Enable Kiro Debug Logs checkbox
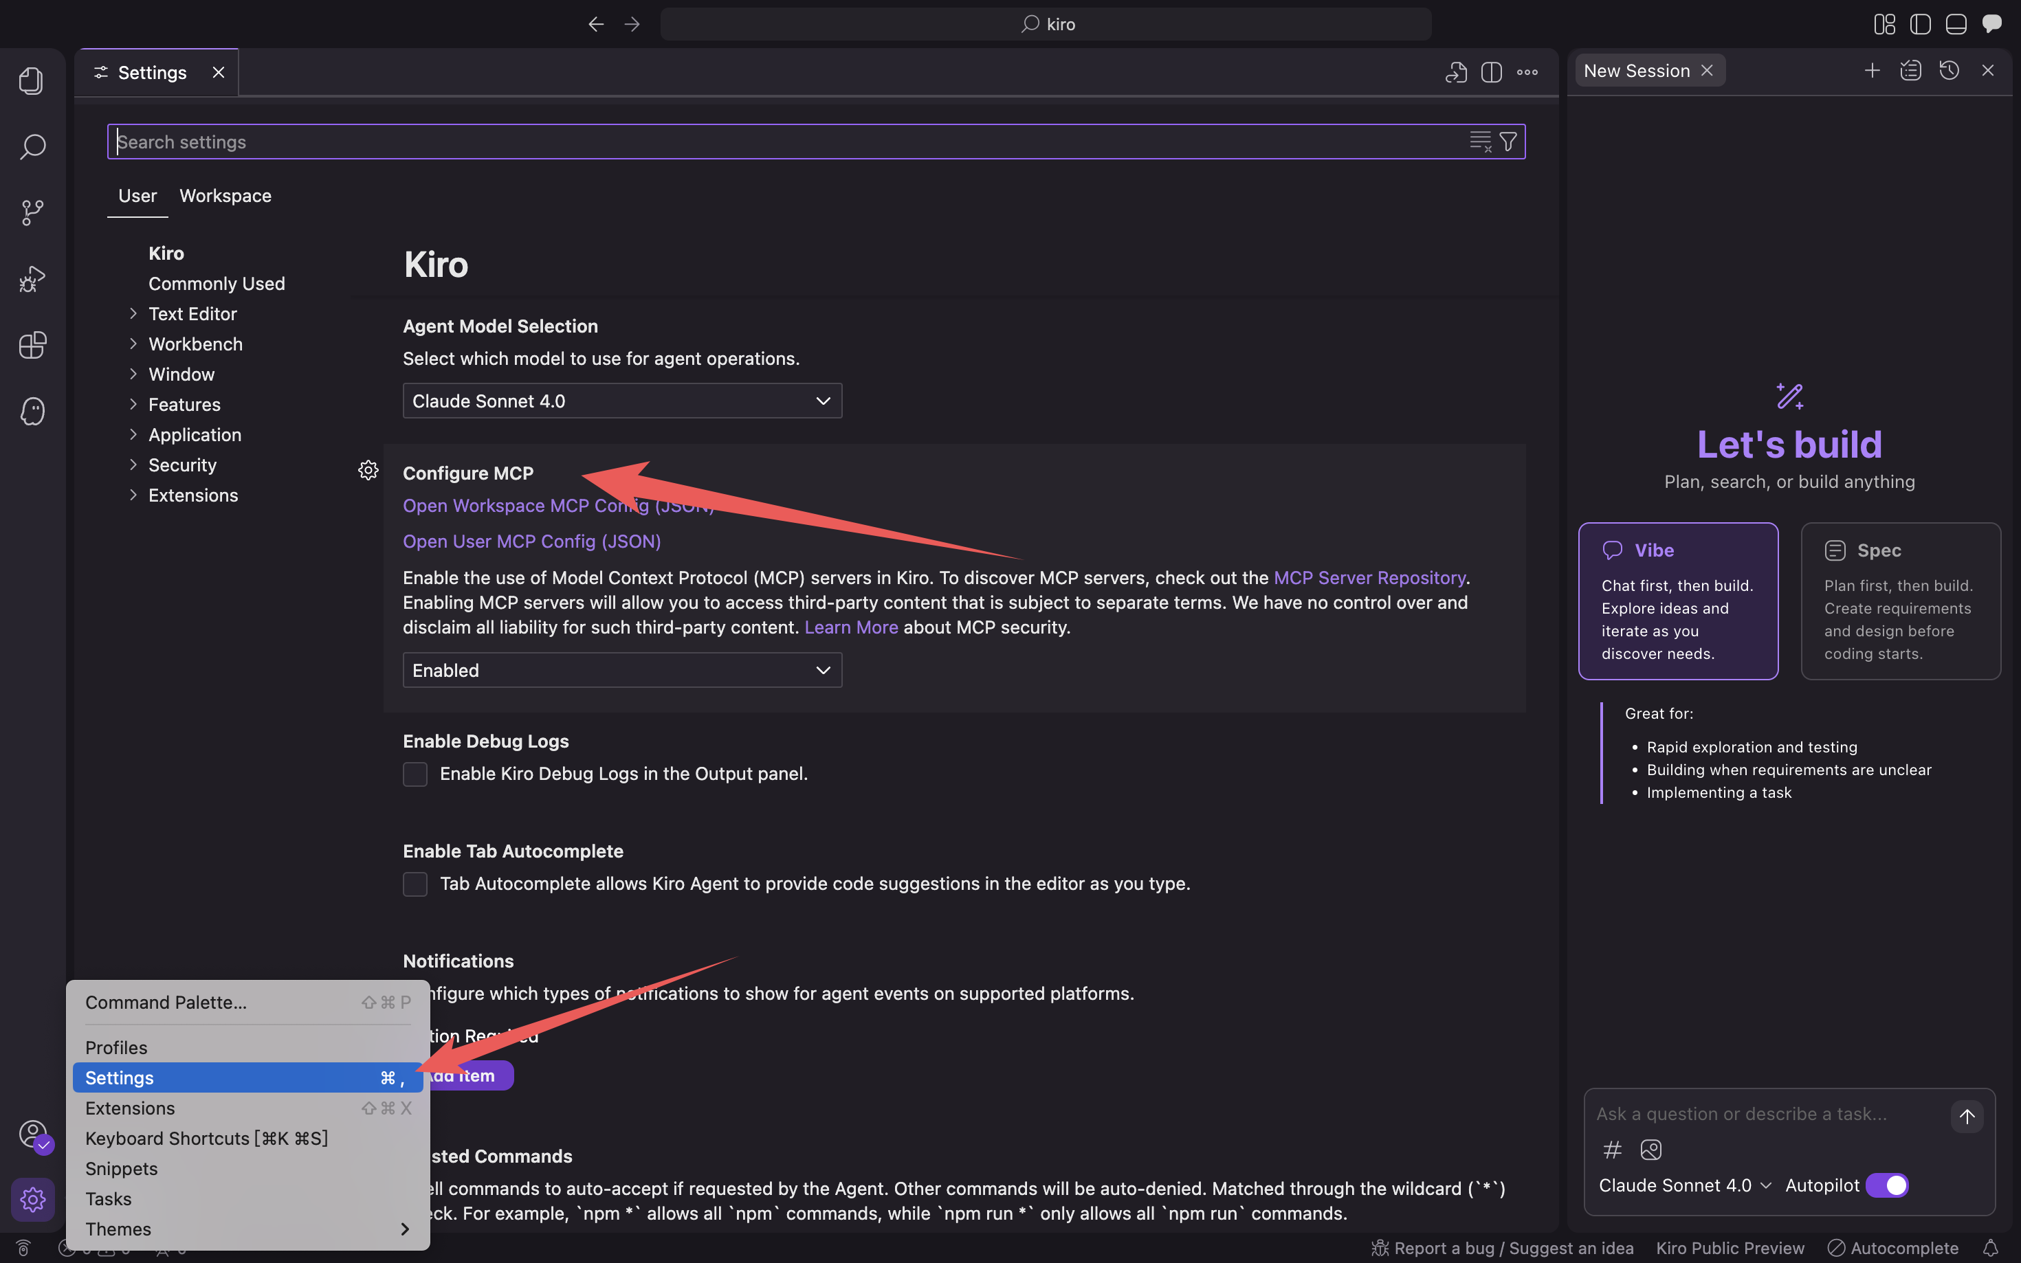 point(415,774)
